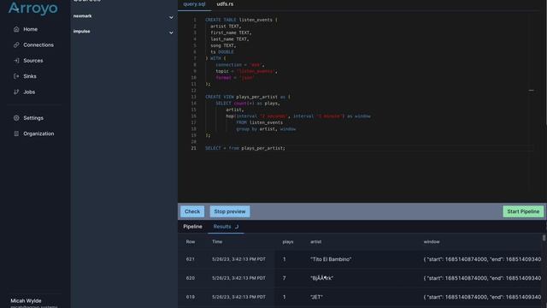Image resolution: width=547 pixels, height=308 pixels.
Task: Click row number 620 cell
Action: 191,278
